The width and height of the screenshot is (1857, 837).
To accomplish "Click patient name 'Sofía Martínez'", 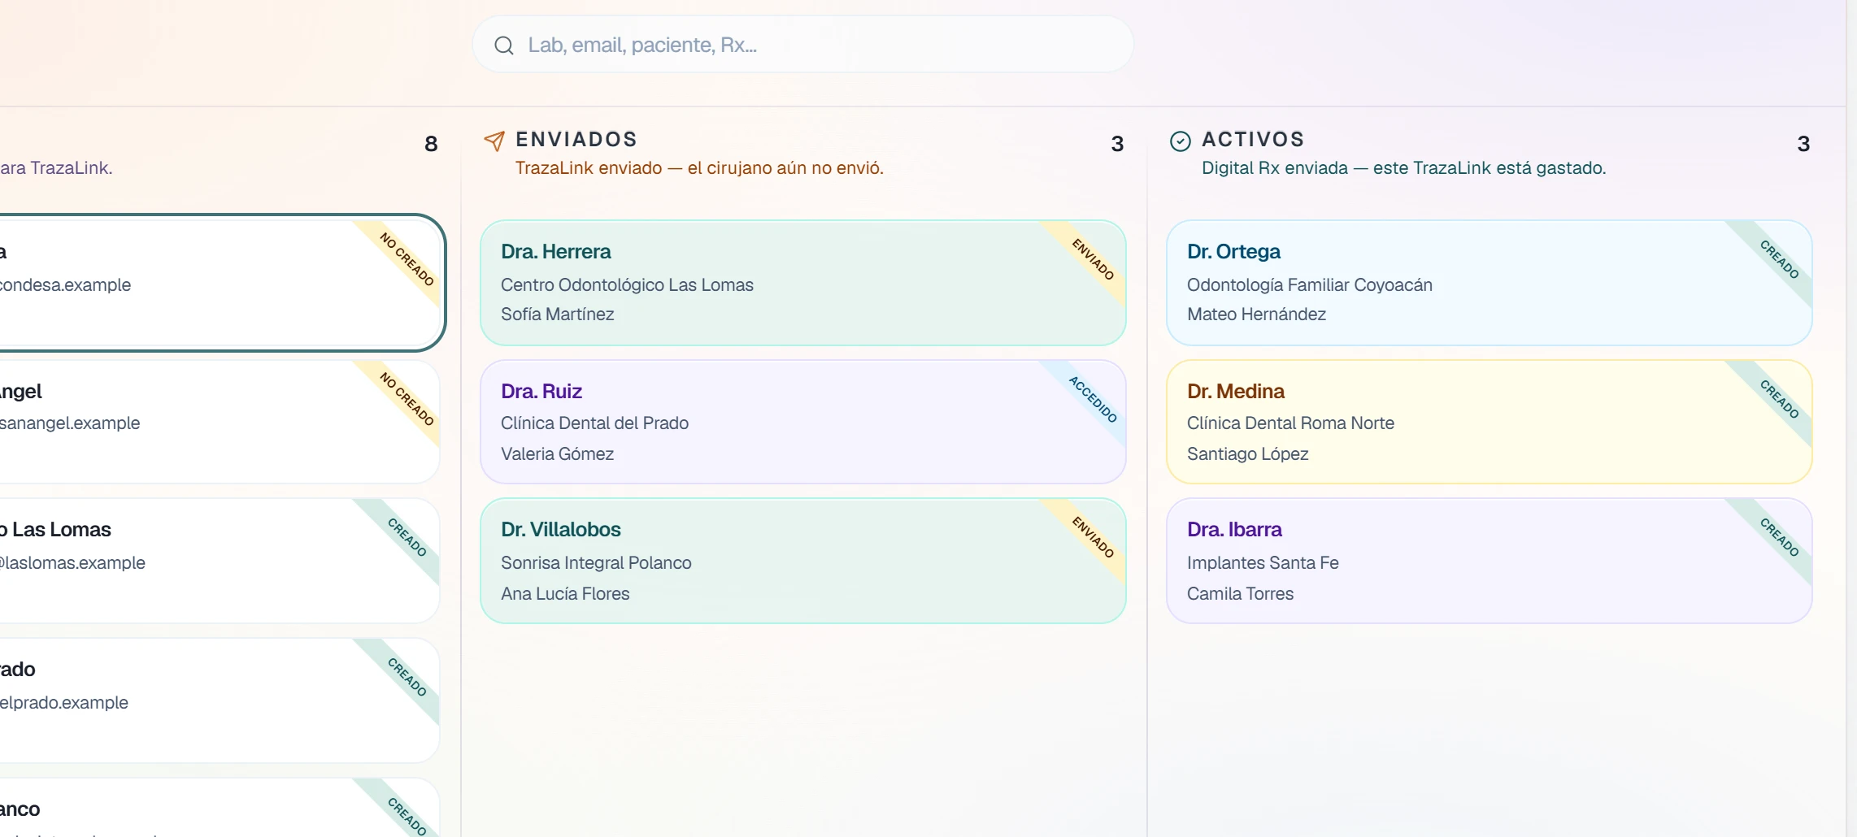I will 557,314.
